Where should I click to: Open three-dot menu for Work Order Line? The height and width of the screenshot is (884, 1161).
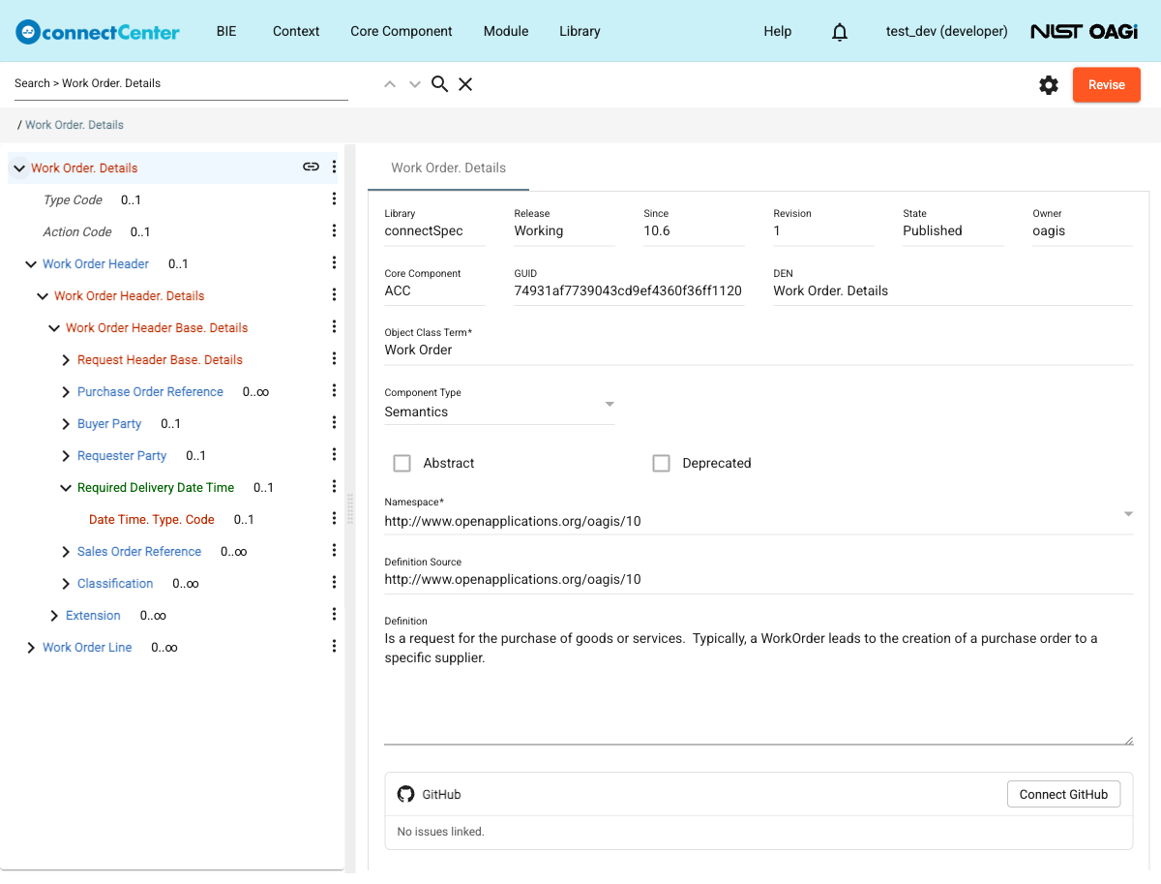coord(334,646)
